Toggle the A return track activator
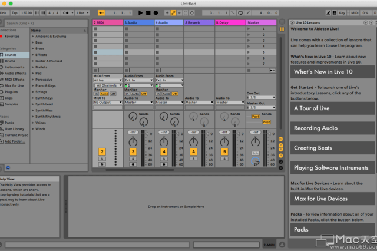The image size is (377, 251). pos(194,151)
